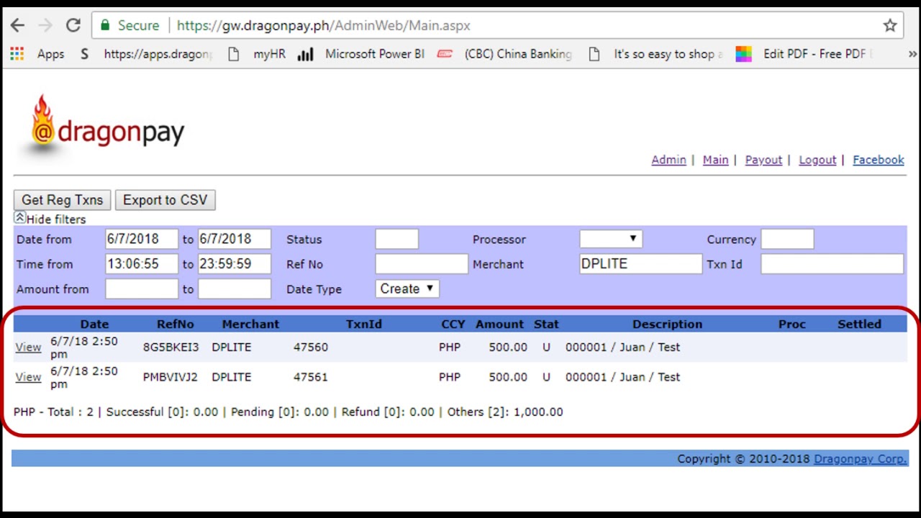
Task: Click the Time to field 23:59:59
Action: pos(235,264)
